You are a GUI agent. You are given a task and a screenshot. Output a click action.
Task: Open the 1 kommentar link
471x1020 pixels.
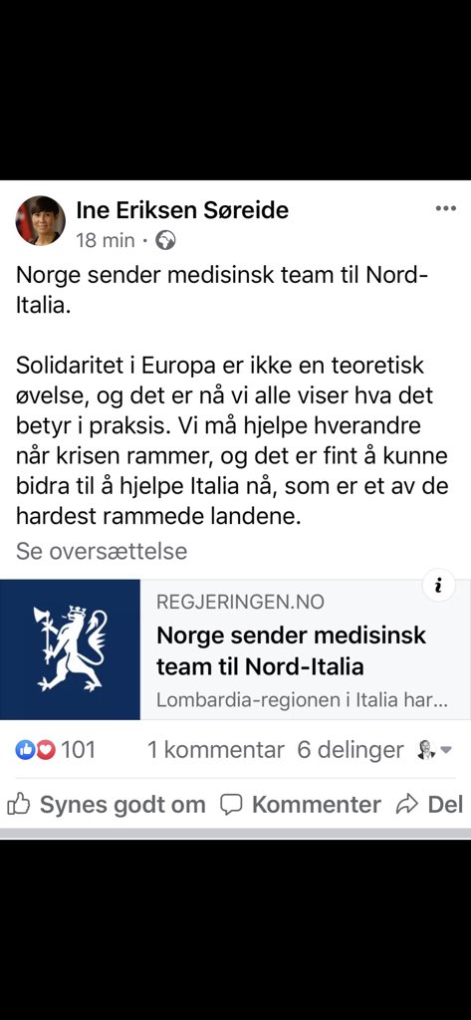tap(216, 750)
